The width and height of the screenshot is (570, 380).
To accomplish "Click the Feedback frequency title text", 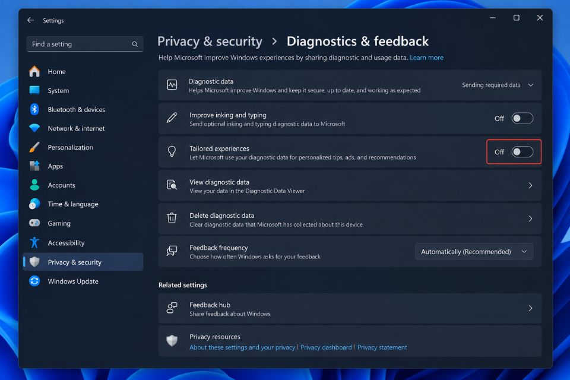I will coord(218,248).
